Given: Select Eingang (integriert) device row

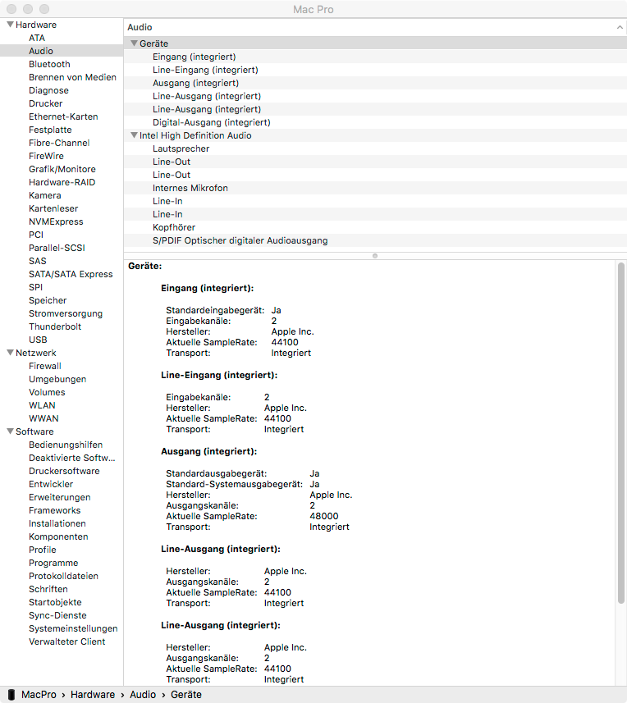Looking at the screenshot, I should tap(375, 57).
